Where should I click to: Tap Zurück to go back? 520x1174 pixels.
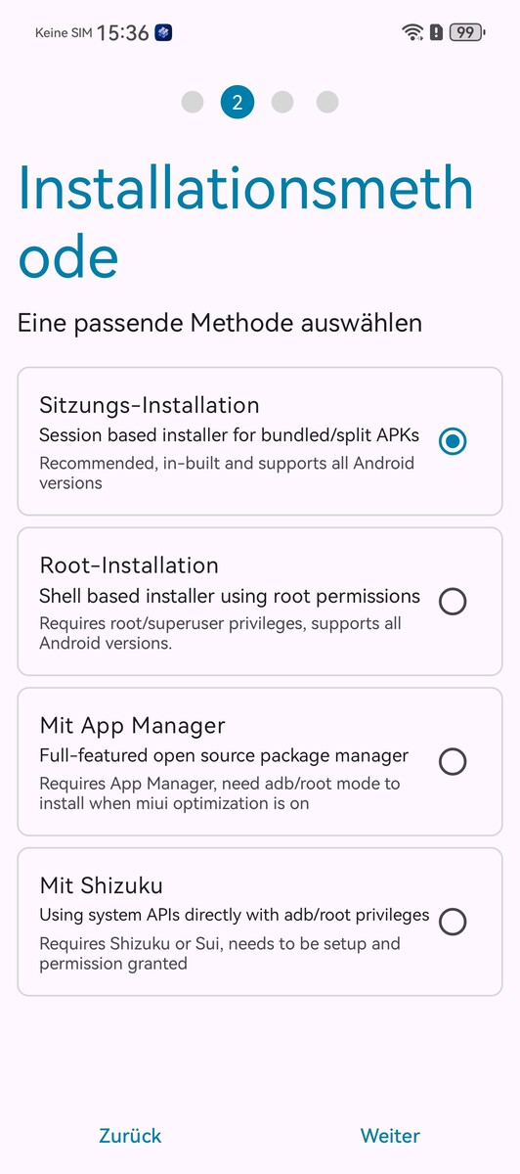[x=130, y=1136]
